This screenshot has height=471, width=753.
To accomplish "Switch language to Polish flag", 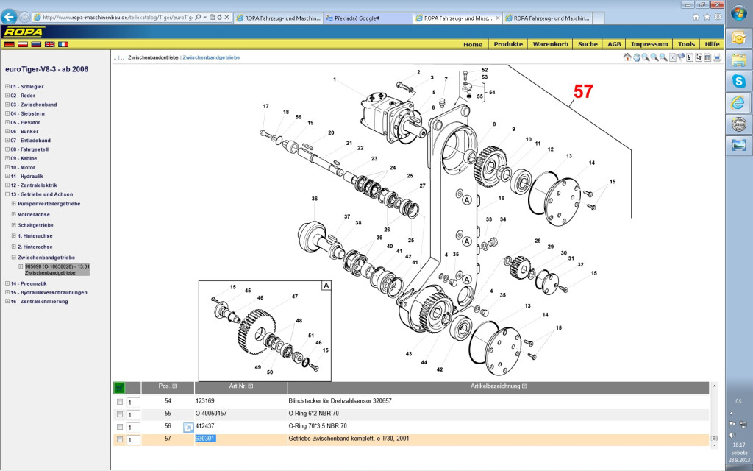I will 23,44.
